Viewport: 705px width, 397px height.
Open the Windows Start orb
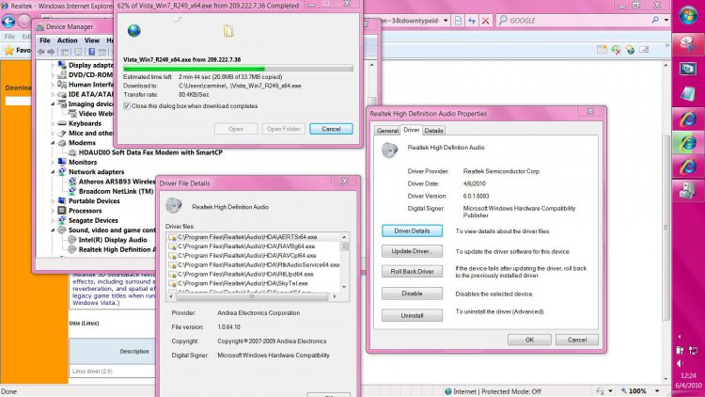click(x=688, y=16)
